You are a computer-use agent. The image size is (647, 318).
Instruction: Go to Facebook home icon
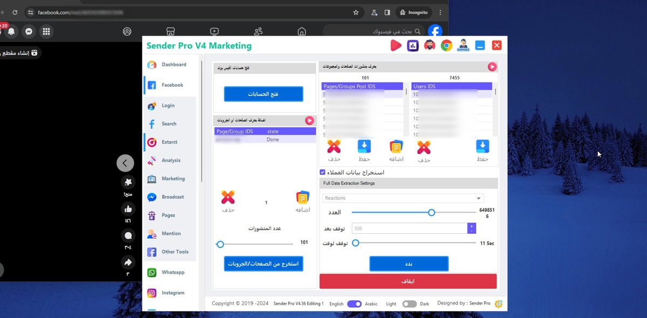[x=302, y=31]
